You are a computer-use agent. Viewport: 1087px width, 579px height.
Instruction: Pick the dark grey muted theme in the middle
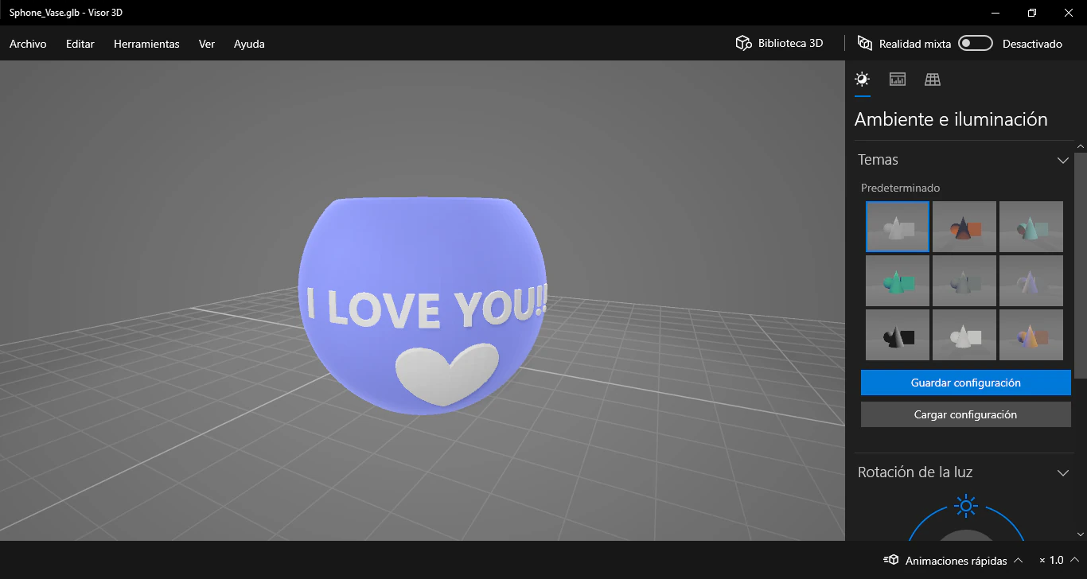coord(964,281)
